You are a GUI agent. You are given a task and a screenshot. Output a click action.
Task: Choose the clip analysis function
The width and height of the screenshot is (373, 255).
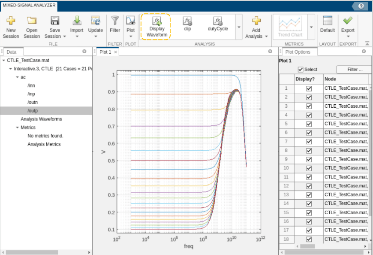click(187, 22)
